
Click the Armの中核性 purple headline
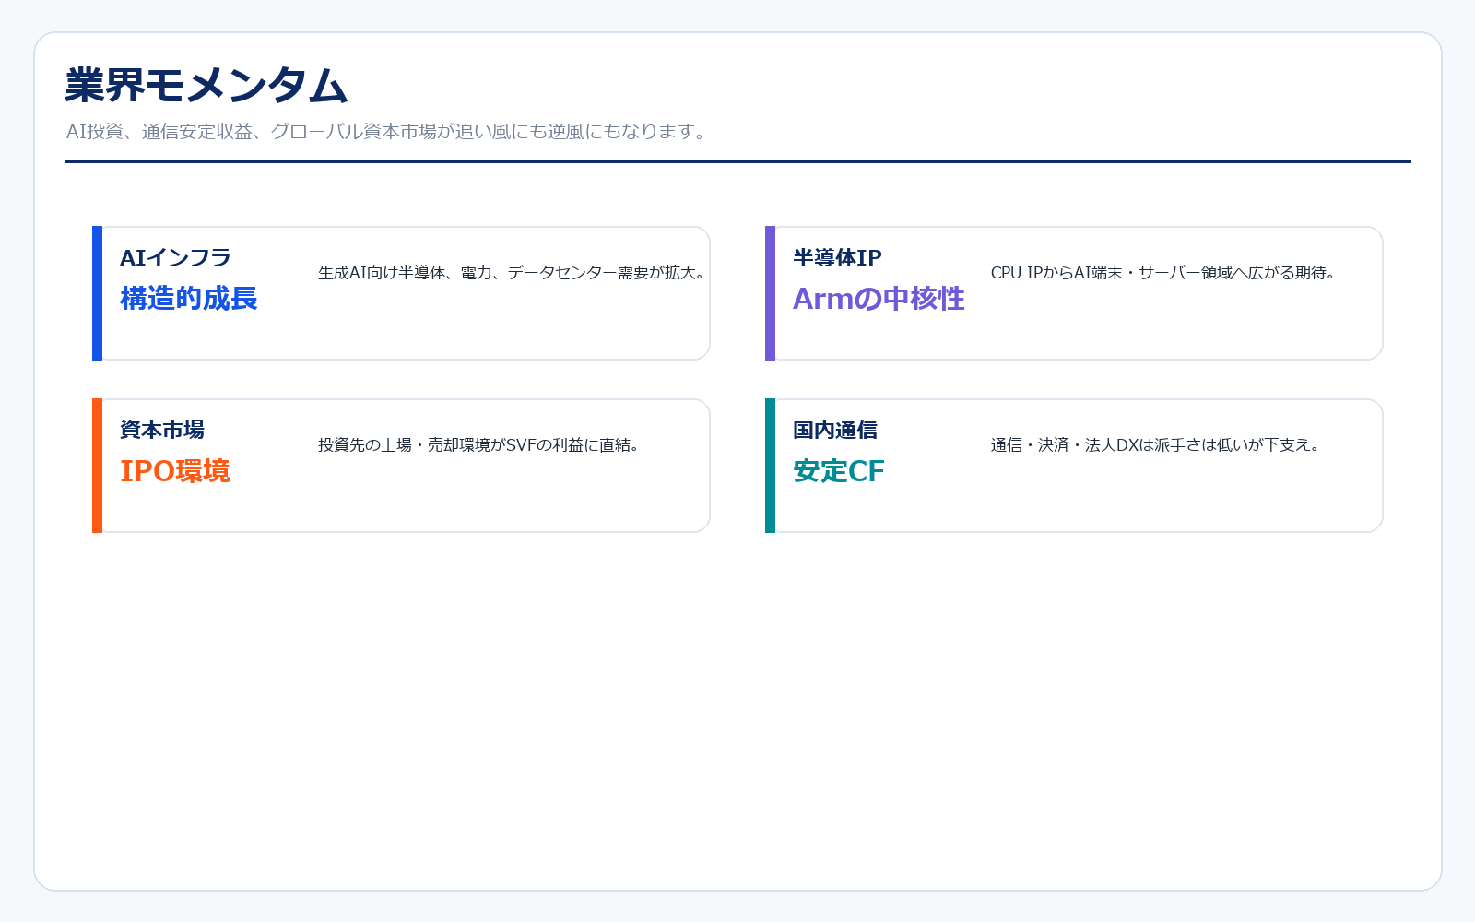click(879, 299)
